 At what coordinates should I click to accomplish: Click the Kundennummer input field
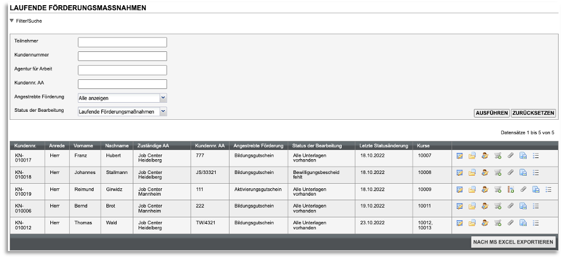[x=122, y=56]
